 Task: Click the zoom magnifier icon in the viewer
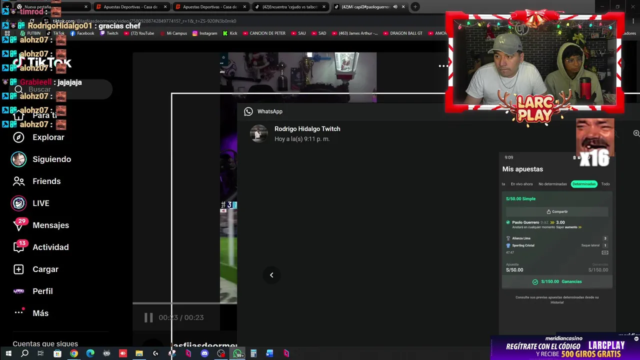(x=636, y=133)
